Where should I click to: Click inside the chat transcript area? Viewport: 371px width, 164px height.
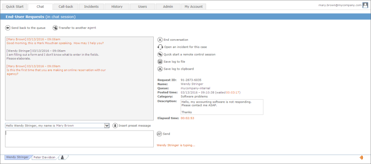point(79,78)
